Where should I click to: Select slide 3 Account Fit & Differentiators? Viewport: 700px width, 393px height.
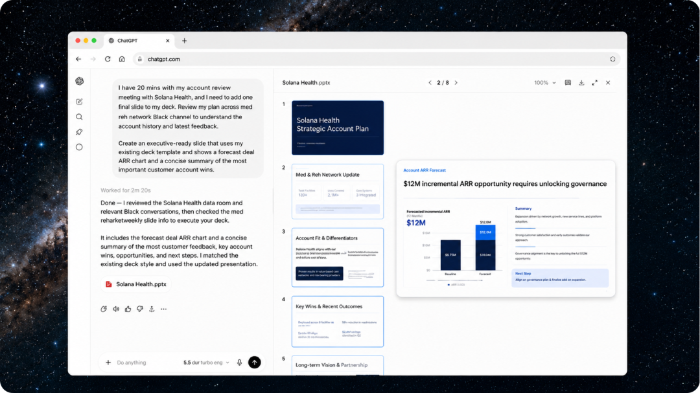tap(338, 258)
